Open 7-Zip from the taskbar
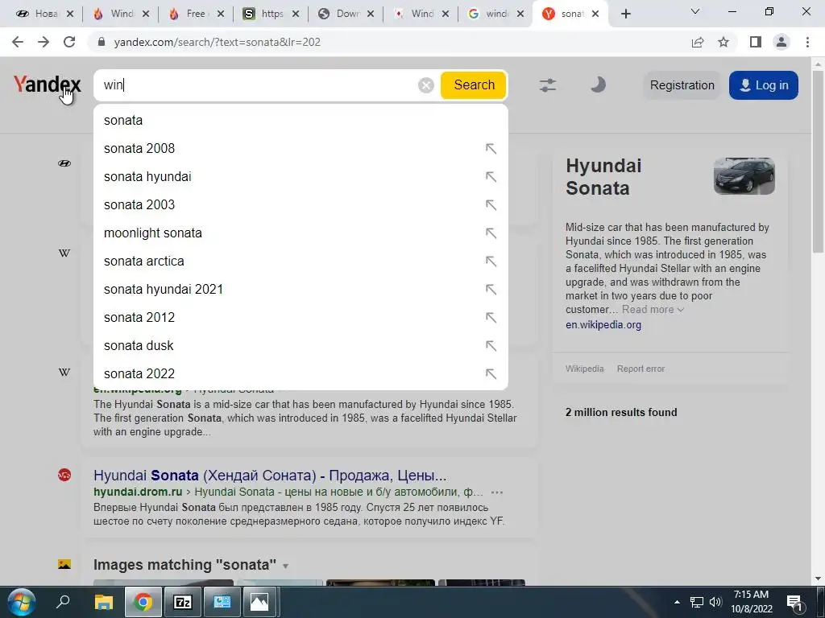 182,602
